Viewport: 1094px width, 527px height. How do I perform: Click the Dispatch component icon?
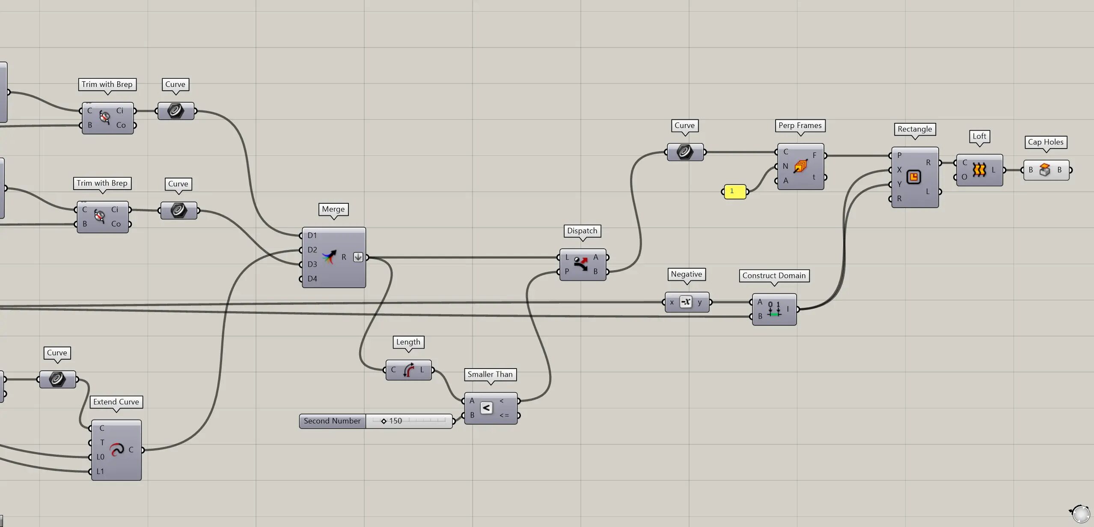click(581, 264)
